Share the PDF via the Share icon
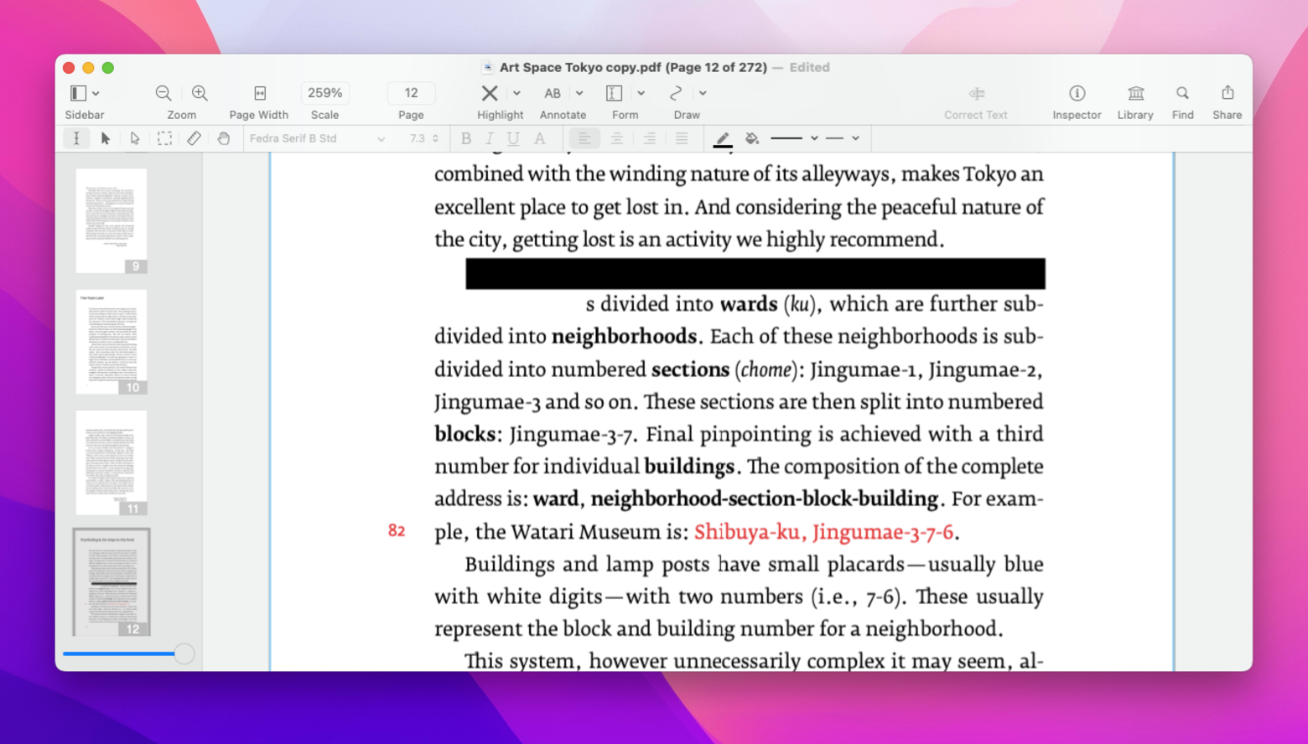The image size is (1308, 744). pyautogui.click(x=1227, y=100)
